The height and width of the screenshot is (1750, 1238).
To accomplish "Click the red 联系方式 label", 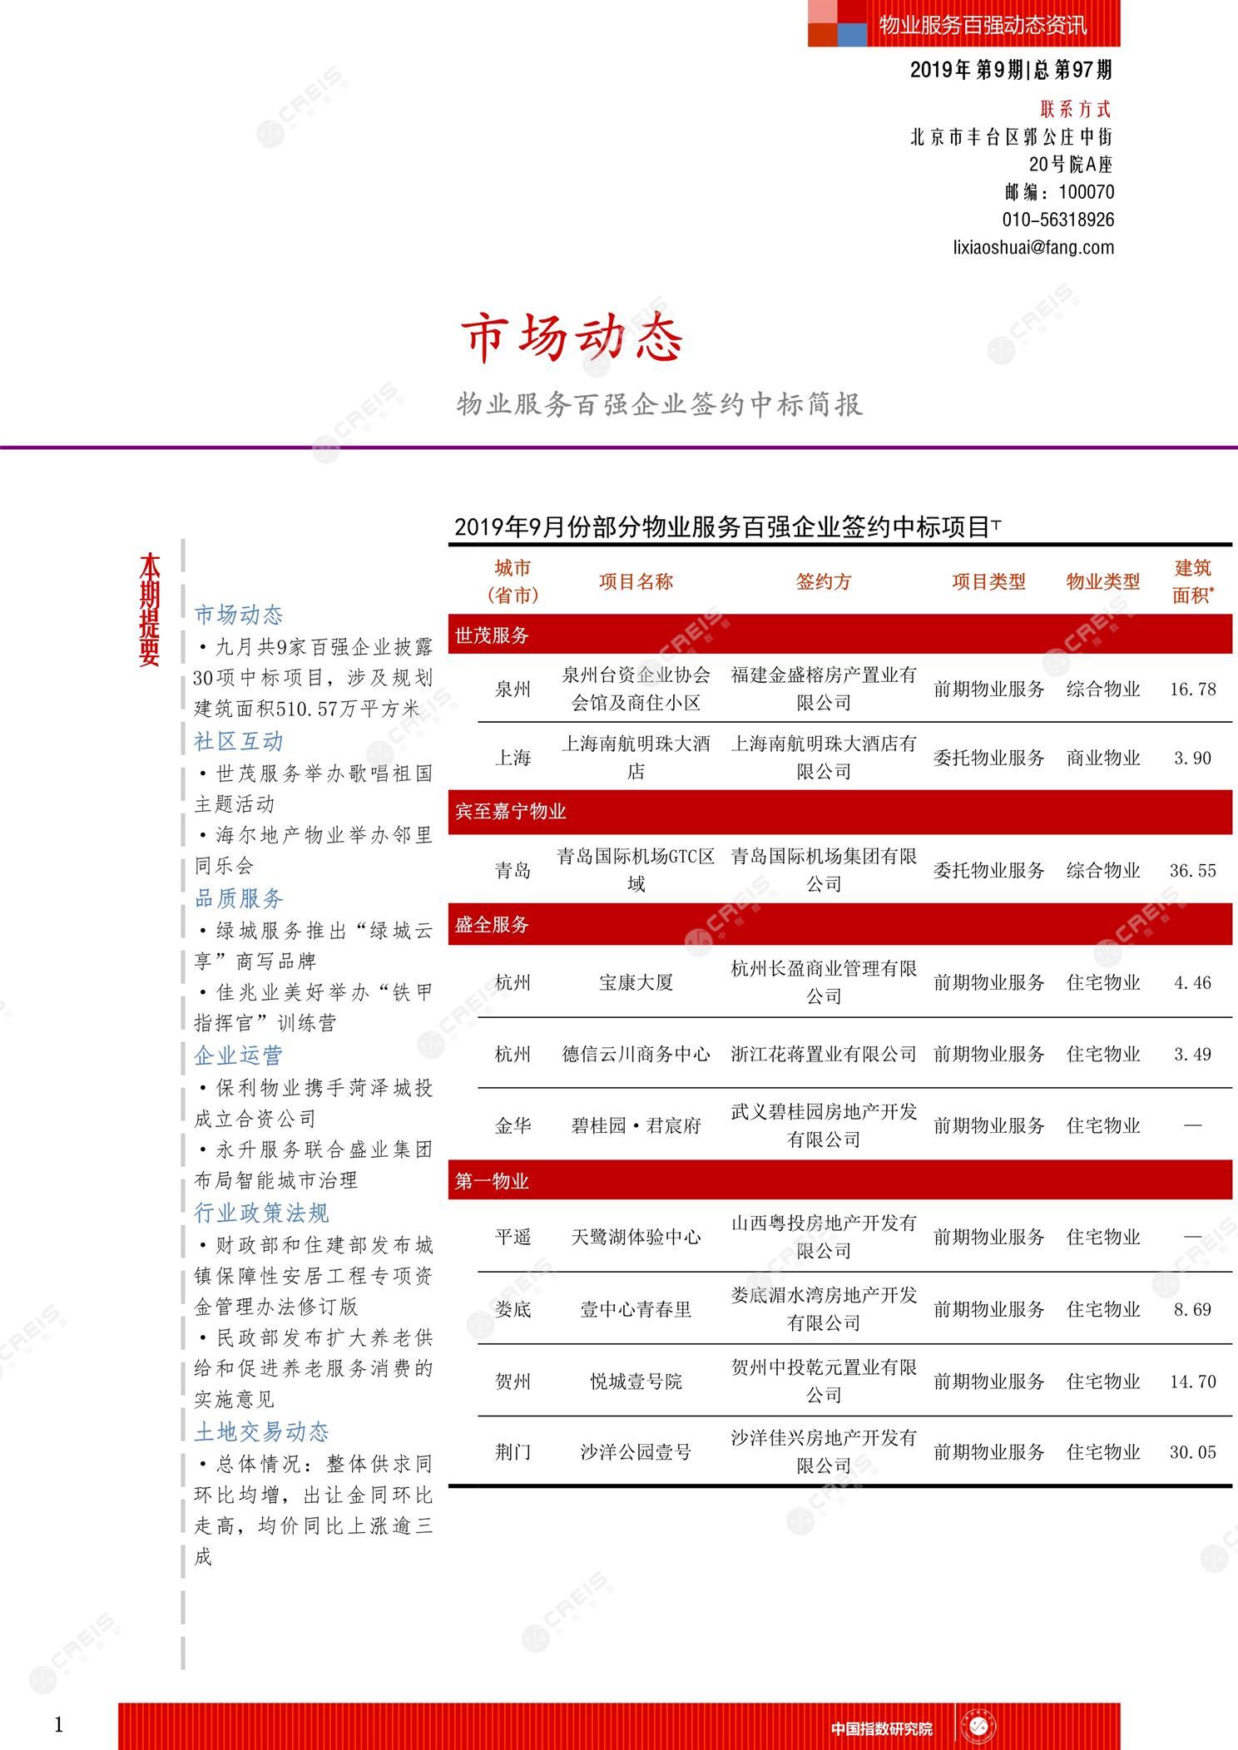I will point(1076,109).
